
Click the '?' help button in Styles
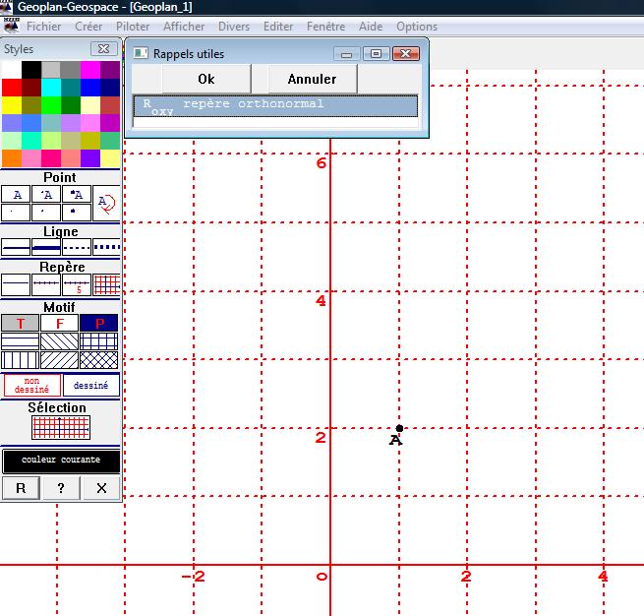[x=61, y=488]
